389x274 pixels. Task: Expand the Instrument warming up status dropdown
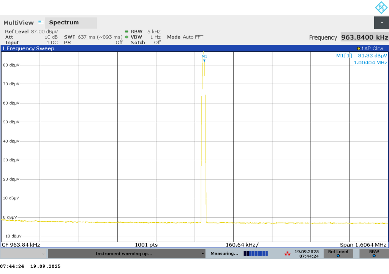[x=203, y=254]
